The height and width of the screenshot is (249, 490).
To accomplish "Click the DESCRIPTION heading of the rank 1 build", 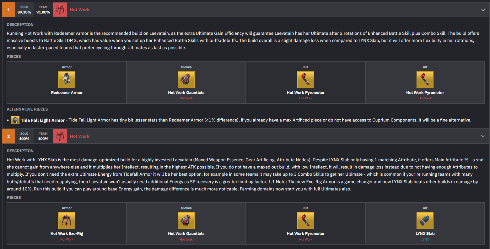I will coord(20,25).
